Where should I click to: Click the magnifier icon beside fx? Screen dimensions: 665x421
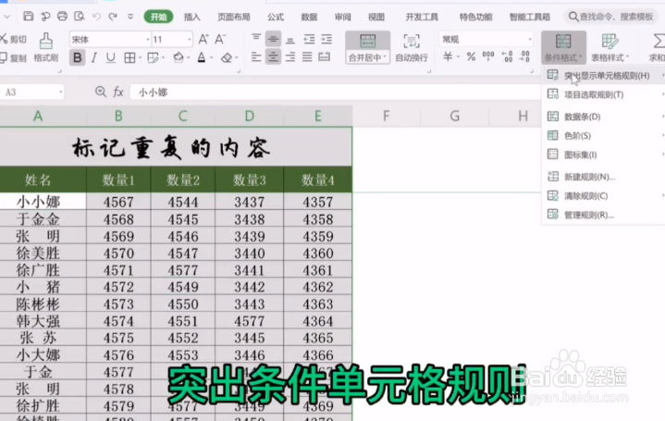click(x=101, y=92)
